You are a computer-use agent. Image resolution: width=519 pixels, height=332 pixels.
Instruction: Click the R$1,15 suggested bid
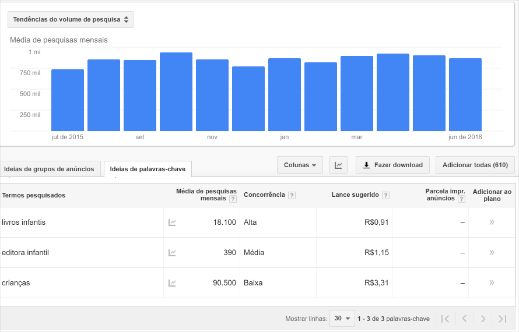coord(376,253)
